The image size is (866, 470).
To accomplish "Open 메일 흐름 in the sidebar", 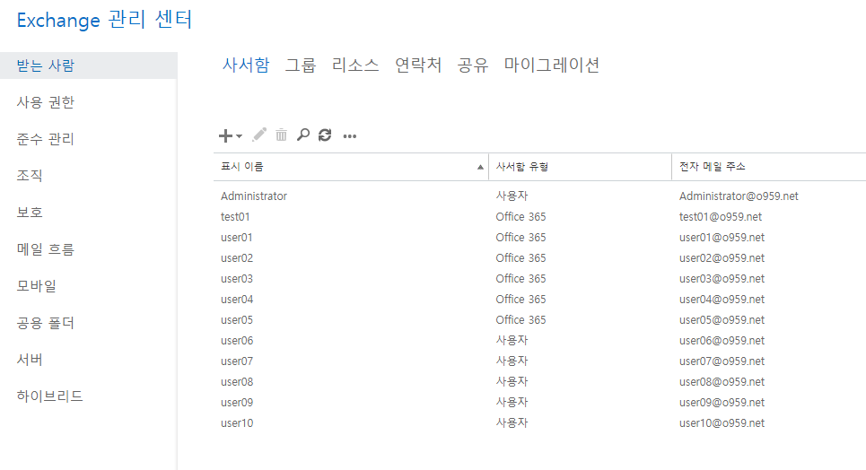I will click(x=45, y=249).
